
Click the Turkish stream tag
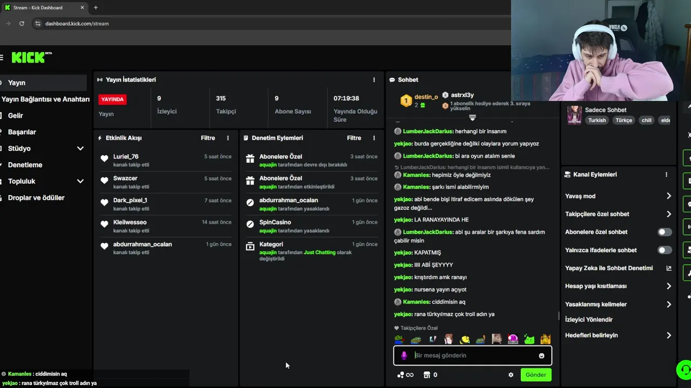pos(597,120)
